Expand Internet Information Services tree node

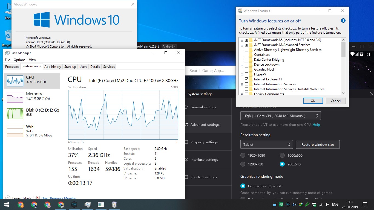(x=242, y=84)
